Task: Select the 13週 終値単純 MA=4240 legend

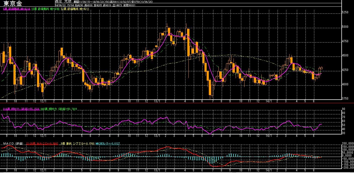Action: (45, 9)
